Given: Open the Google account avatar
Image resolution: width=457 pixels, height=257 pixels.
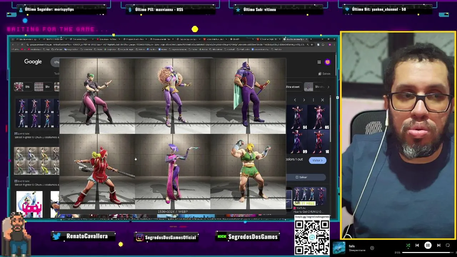Looking at the screenshot, I should [327, 62].
